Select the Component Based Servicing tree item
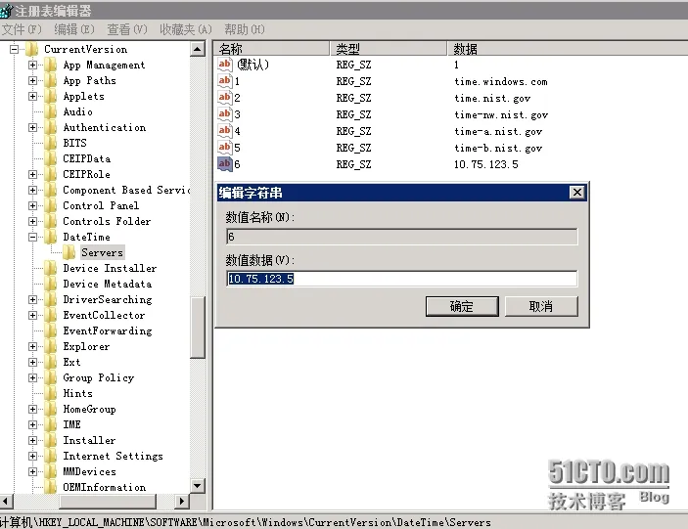The image size is (688, 529). click(126, 191)
